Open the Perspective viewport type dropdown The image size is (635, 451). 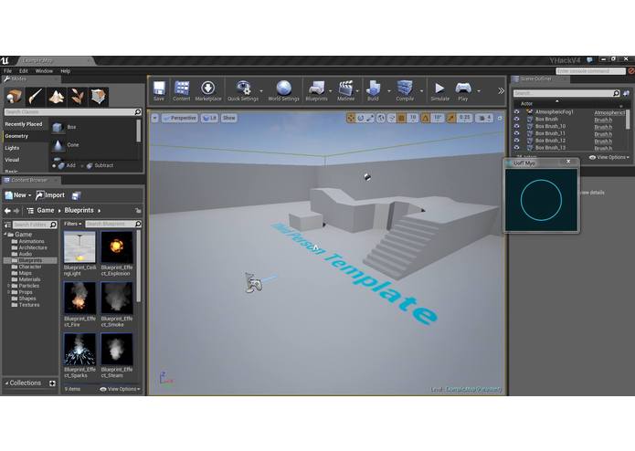[180, 118]
